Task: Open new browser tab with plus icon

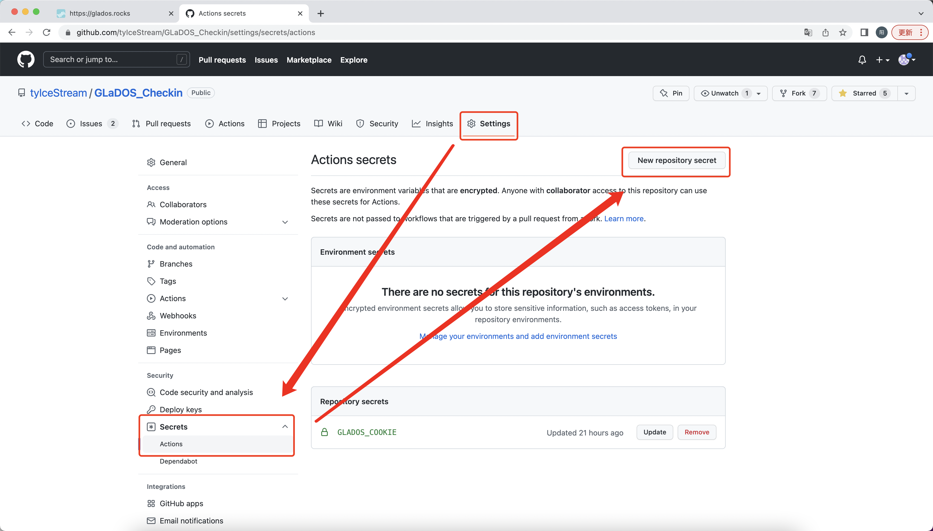Action: click(x=320, y=13)
